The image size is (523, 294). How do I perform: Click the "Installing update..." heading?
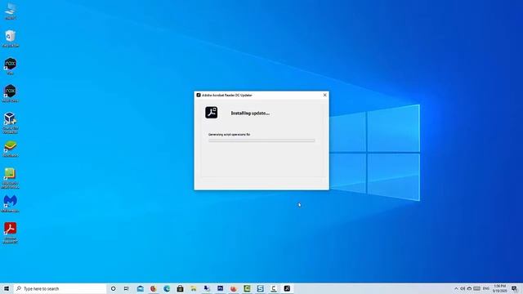(250, 114)
